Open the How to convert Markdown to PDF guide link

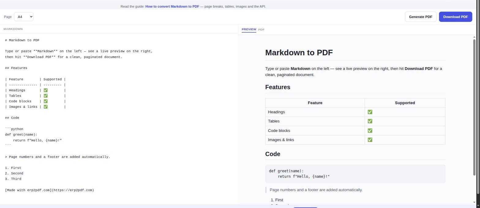(172, 6)
